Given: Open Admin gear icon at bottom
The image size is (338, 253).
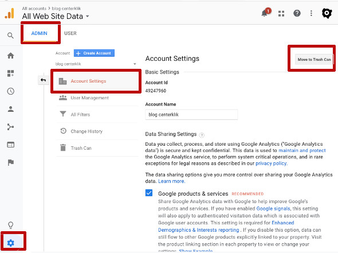Looking at the screenshot, I should [10, 243].
